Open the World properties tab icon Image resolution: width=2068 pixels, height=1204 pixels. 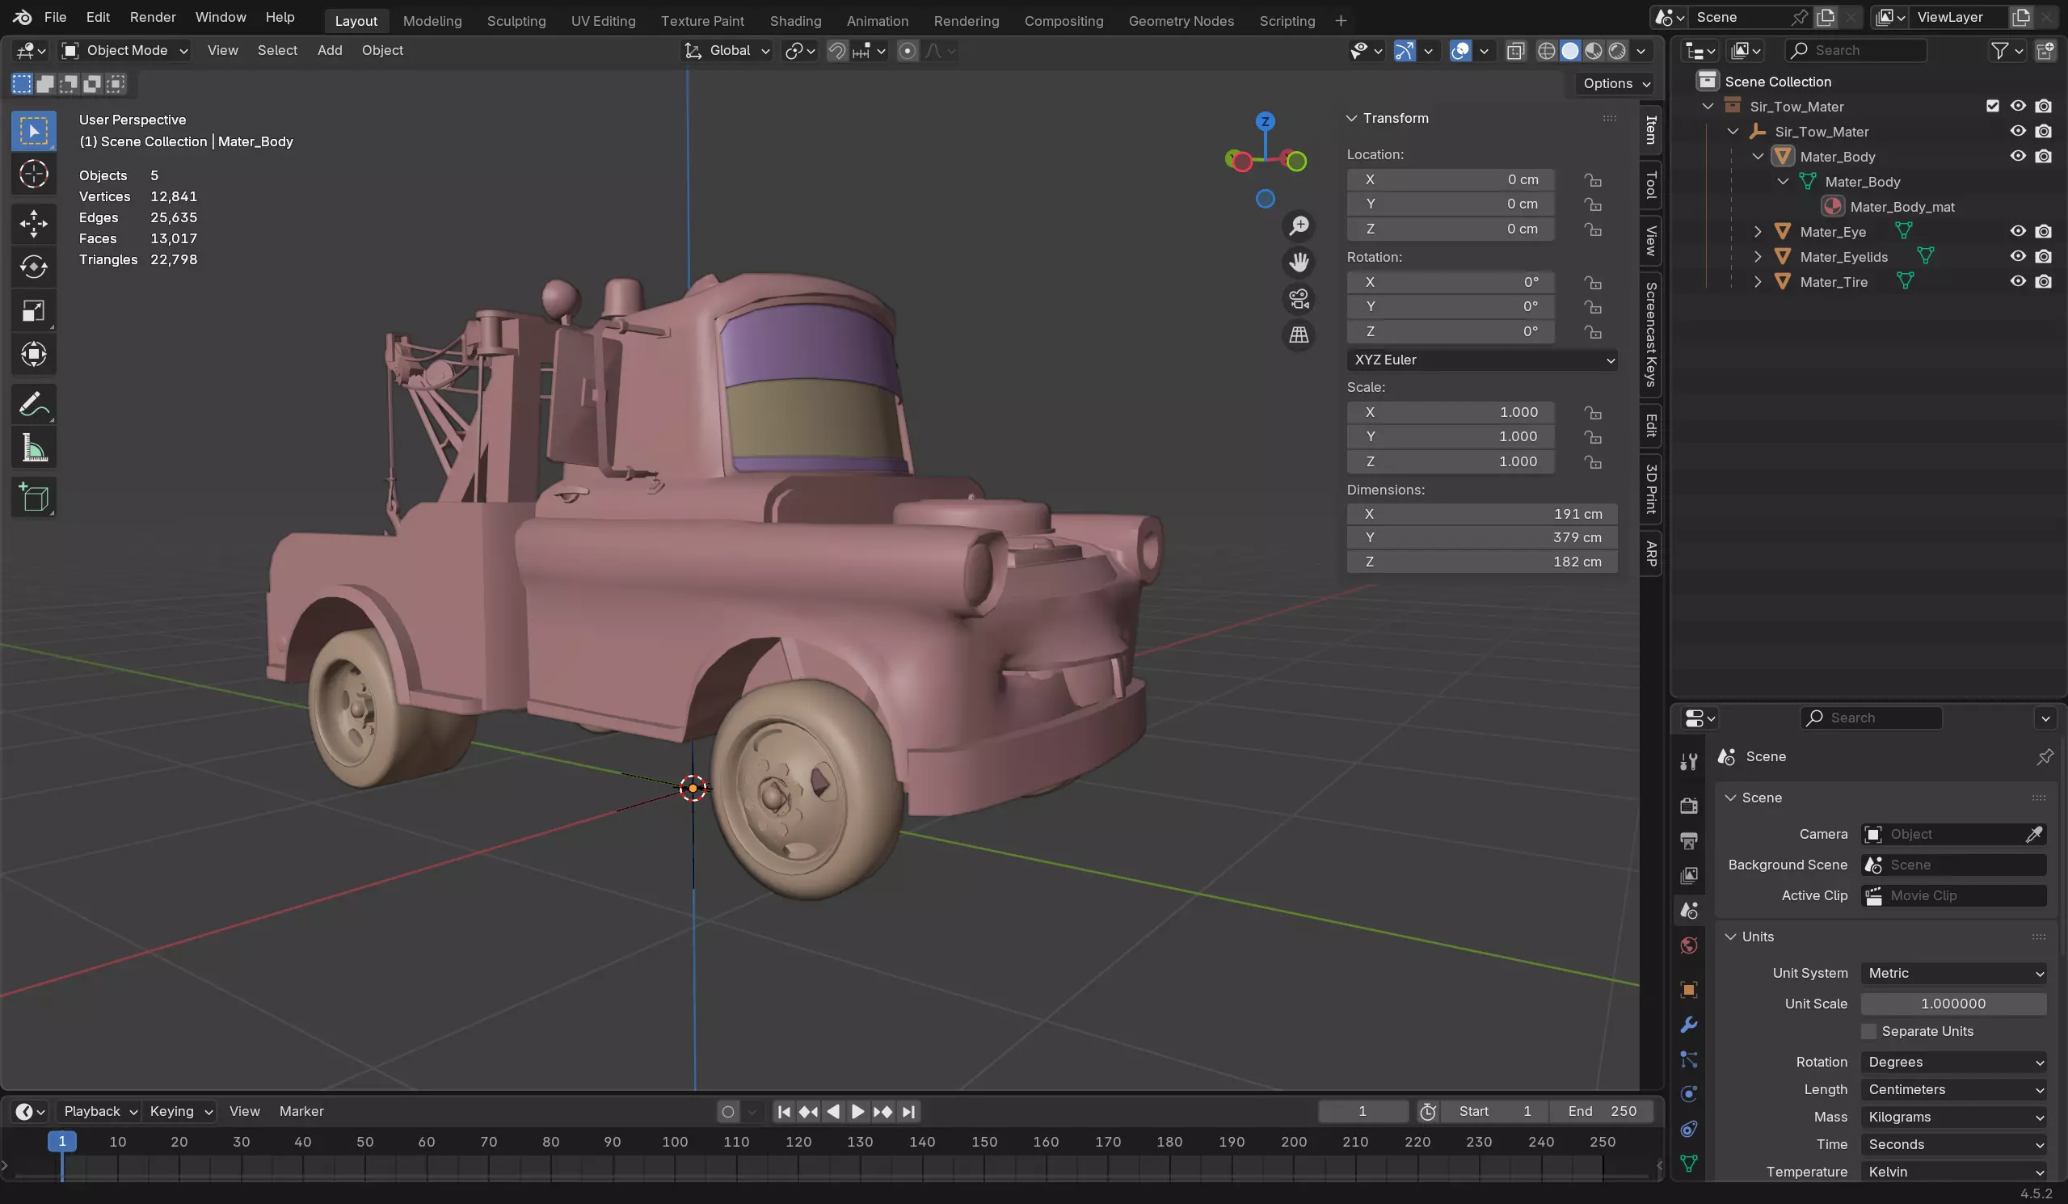(x=1689, y=945)
